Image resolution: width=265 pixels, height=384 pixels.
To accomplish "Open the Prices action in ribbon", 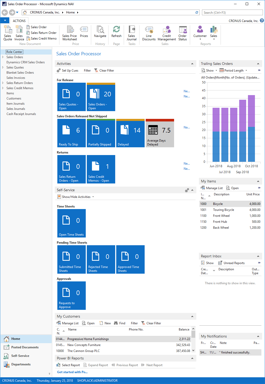I will [84, 32].
